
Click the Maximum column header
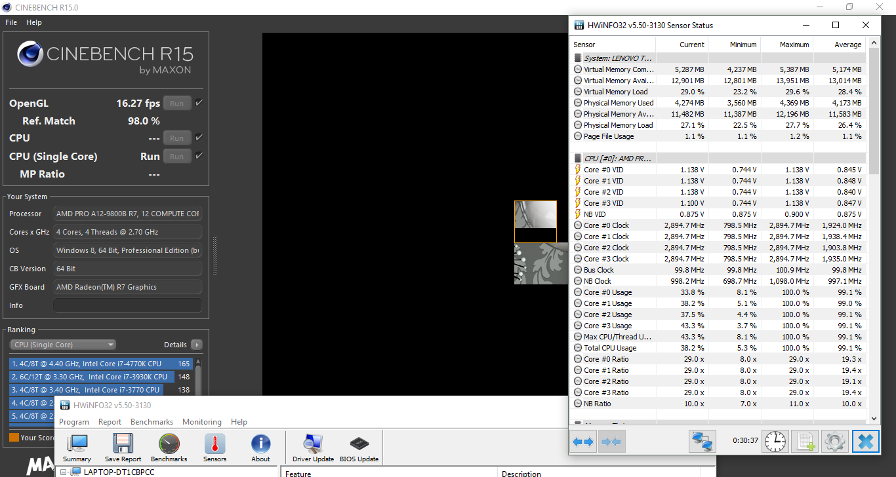tap(786, 45)
